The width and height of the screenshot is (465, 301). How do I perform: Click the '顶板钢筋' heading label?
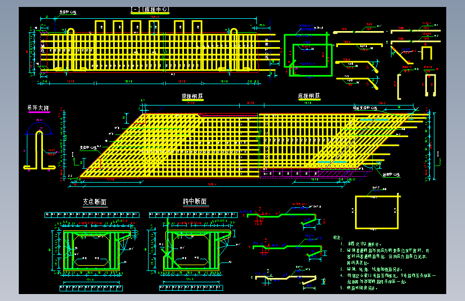pyautogui.click(x=193, y=96)
